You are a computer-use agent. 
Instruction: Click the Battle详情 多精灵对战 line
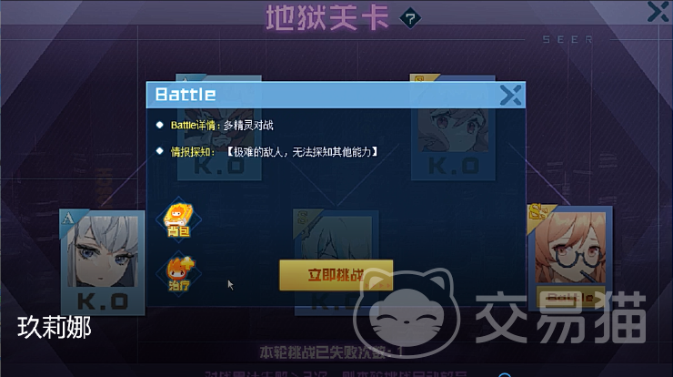point(222,126)
